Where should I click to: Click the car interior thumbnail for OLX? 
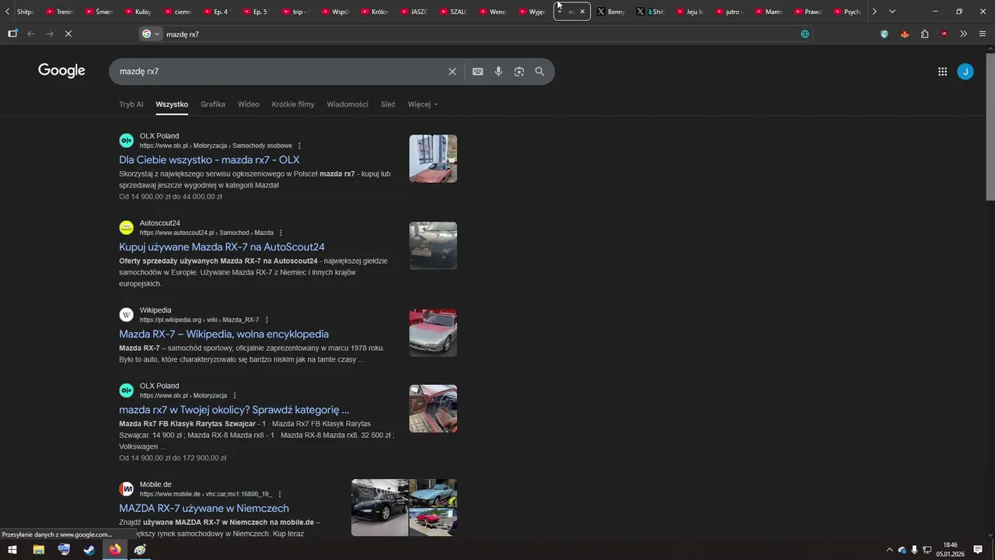tap(433, 408)
